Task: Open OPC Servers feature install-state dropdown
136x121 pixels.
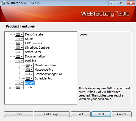Action: point(19,43)
